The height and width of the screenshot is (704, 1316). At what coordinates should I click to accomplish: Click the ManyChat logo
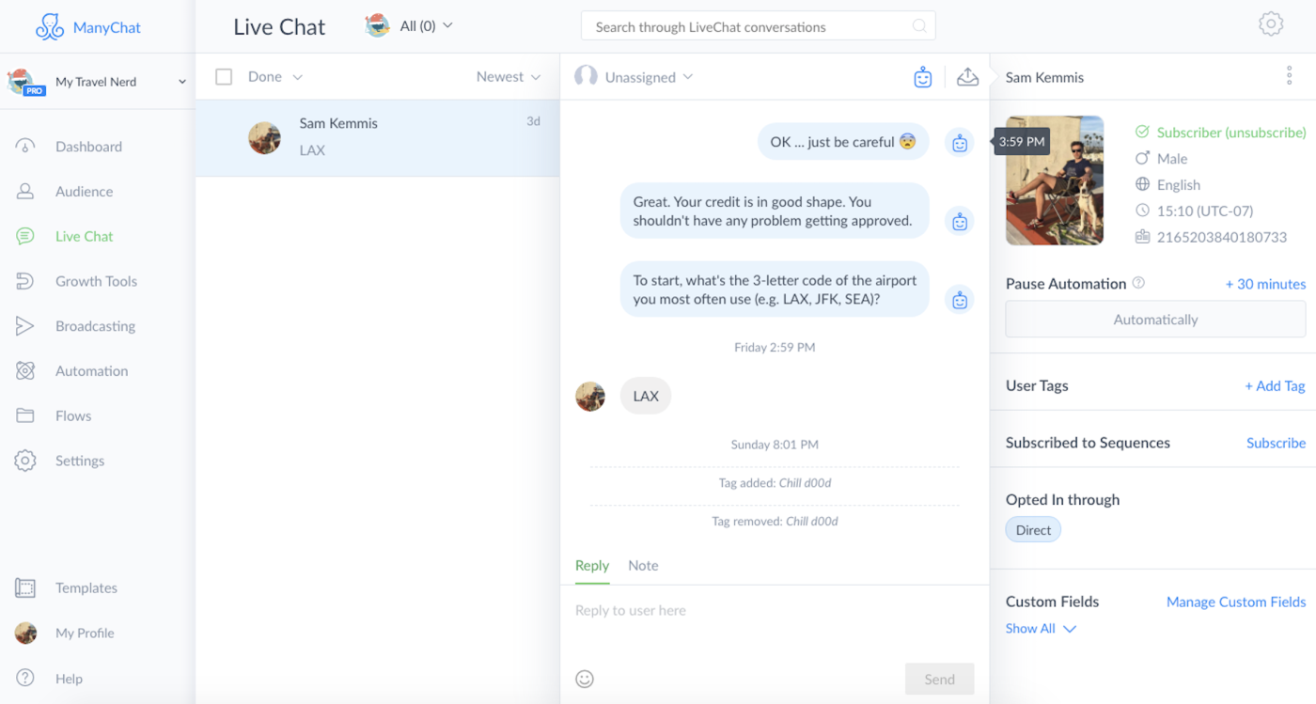click(x=88, y=27)
